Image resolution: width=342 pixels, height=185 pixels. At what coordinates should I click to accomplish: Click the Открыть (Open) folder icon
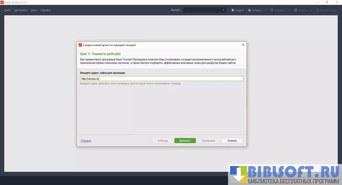tap(250, 10)
